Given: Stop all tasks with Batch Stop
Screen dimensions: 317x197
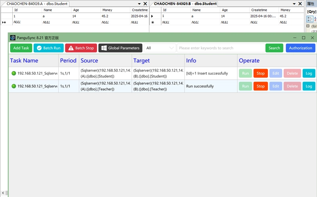Looking at the screenshot, I should tap(81, 48).
